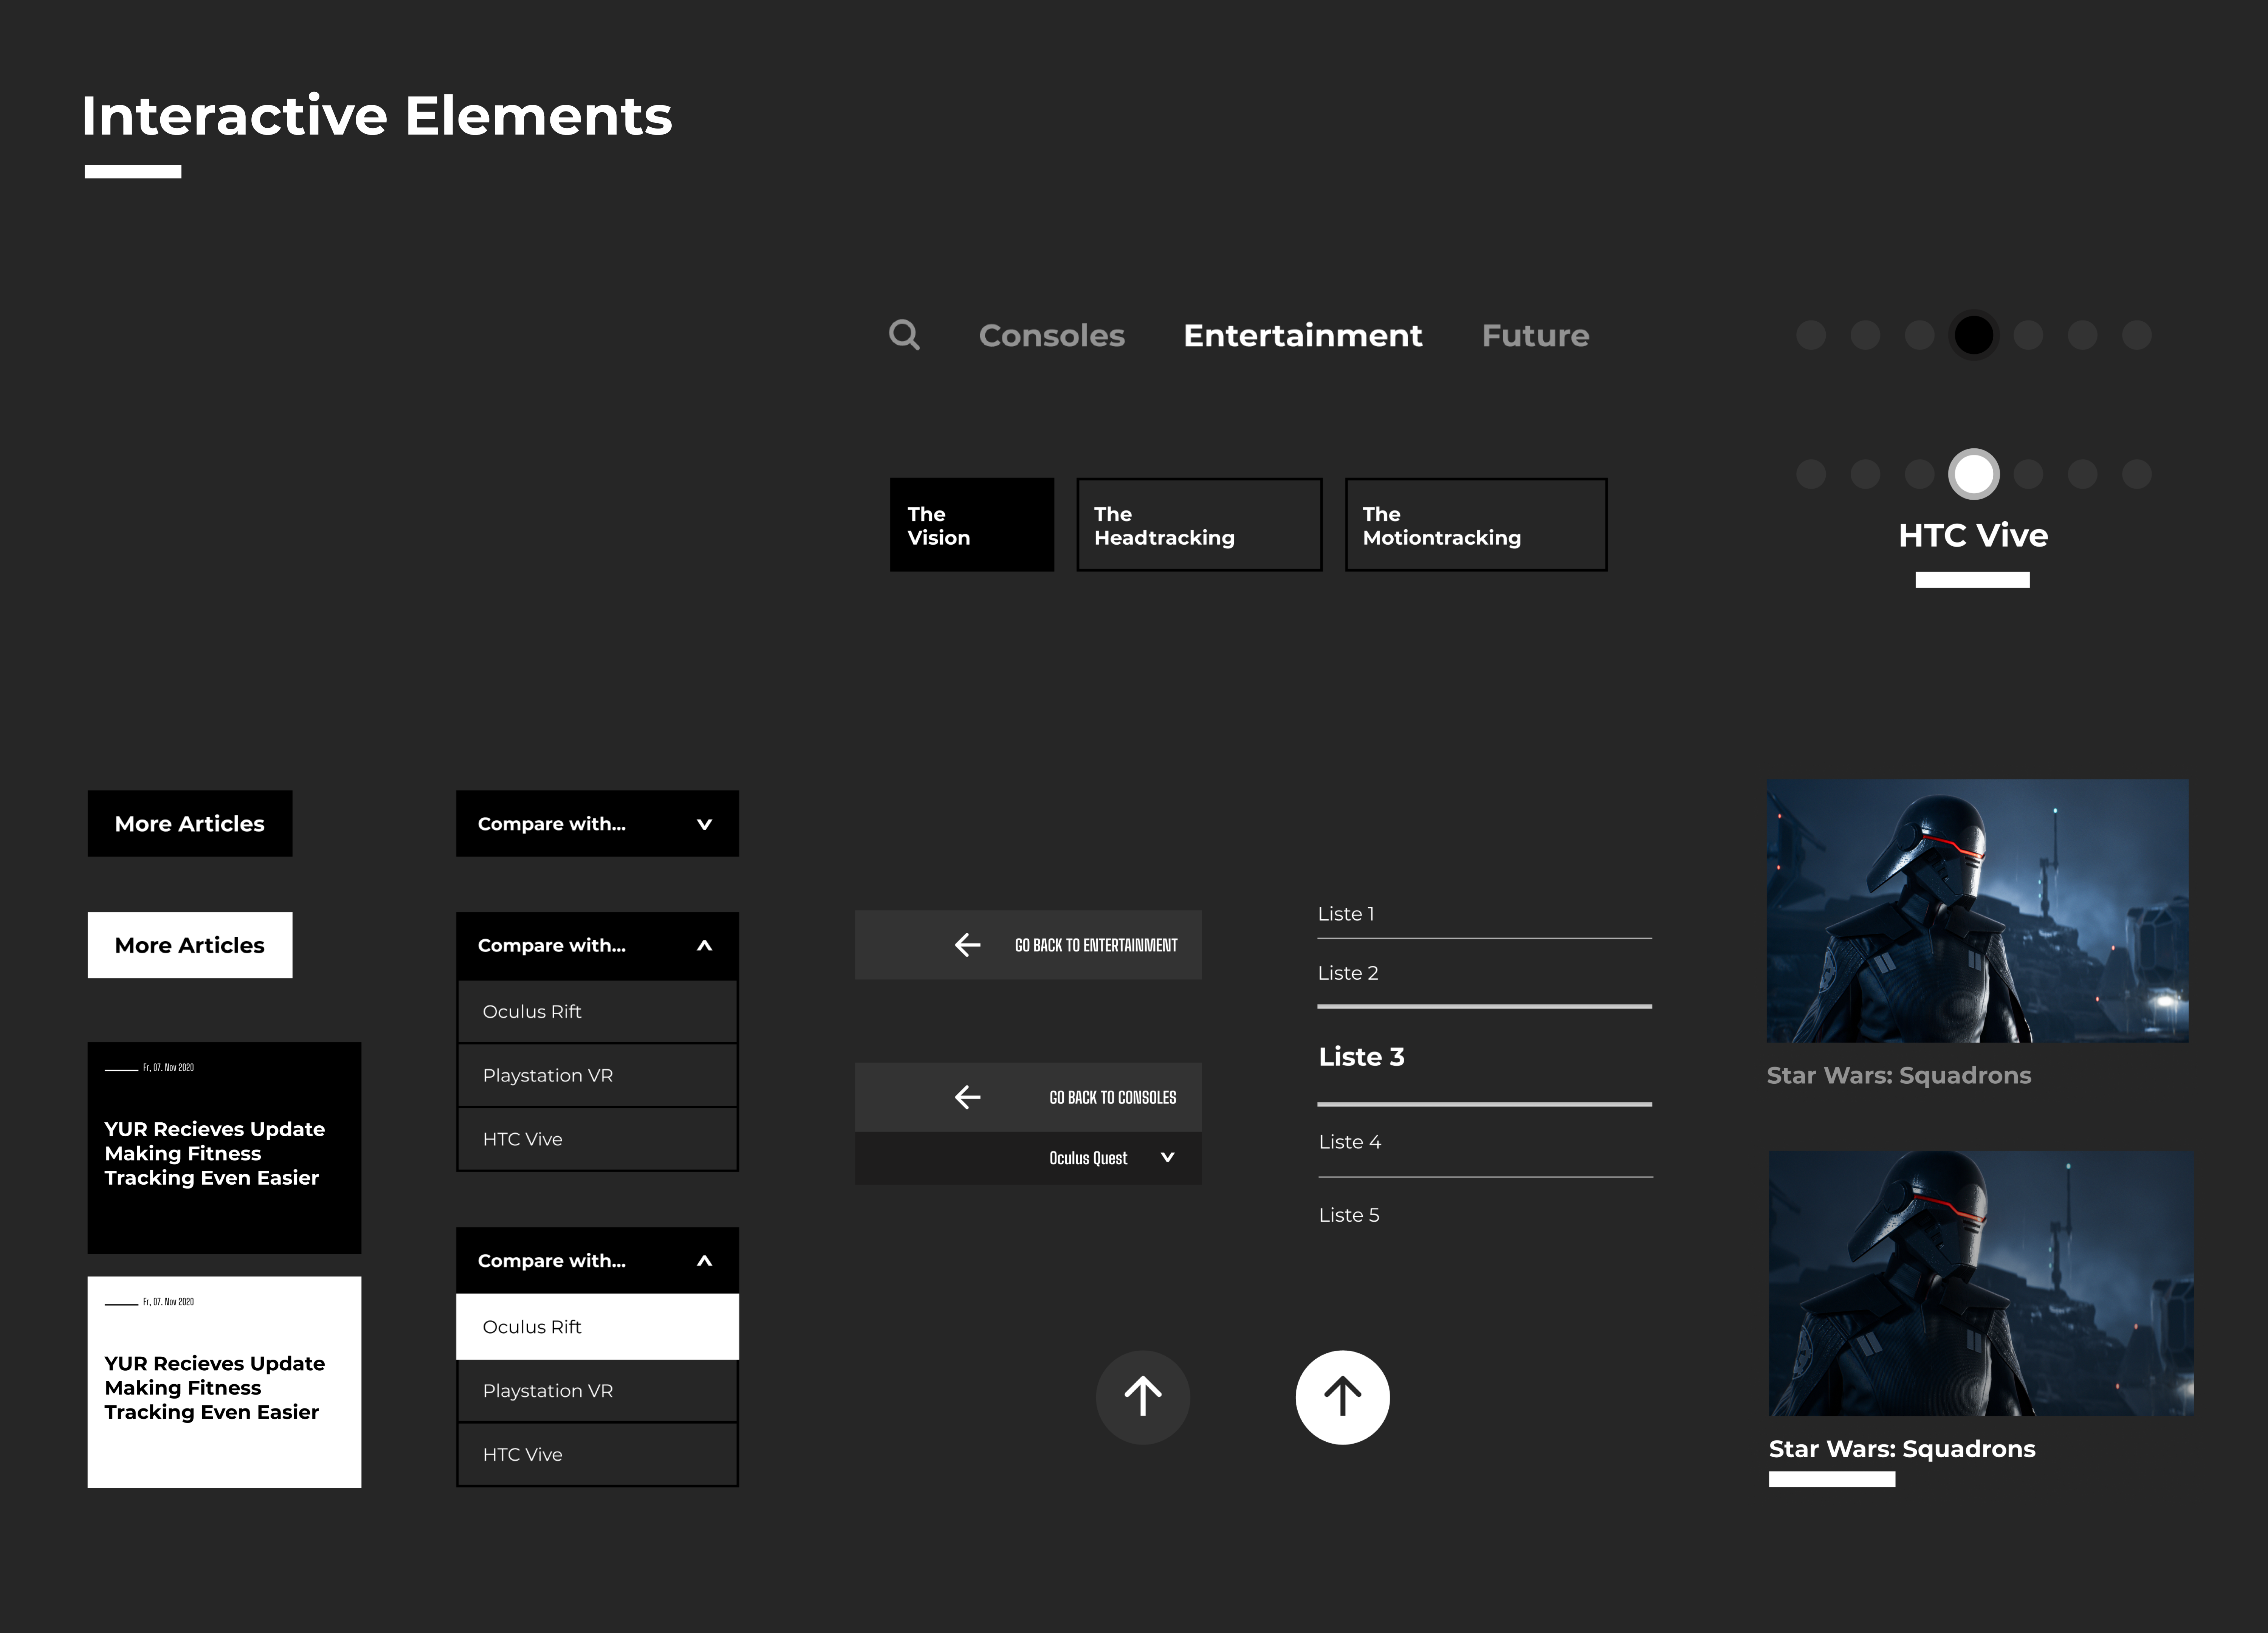This screenshot has width=2268, height=1633.
Task: Open the lower Star Wars: Squadrons thumbnail image
Action: coord(1981,1283)
